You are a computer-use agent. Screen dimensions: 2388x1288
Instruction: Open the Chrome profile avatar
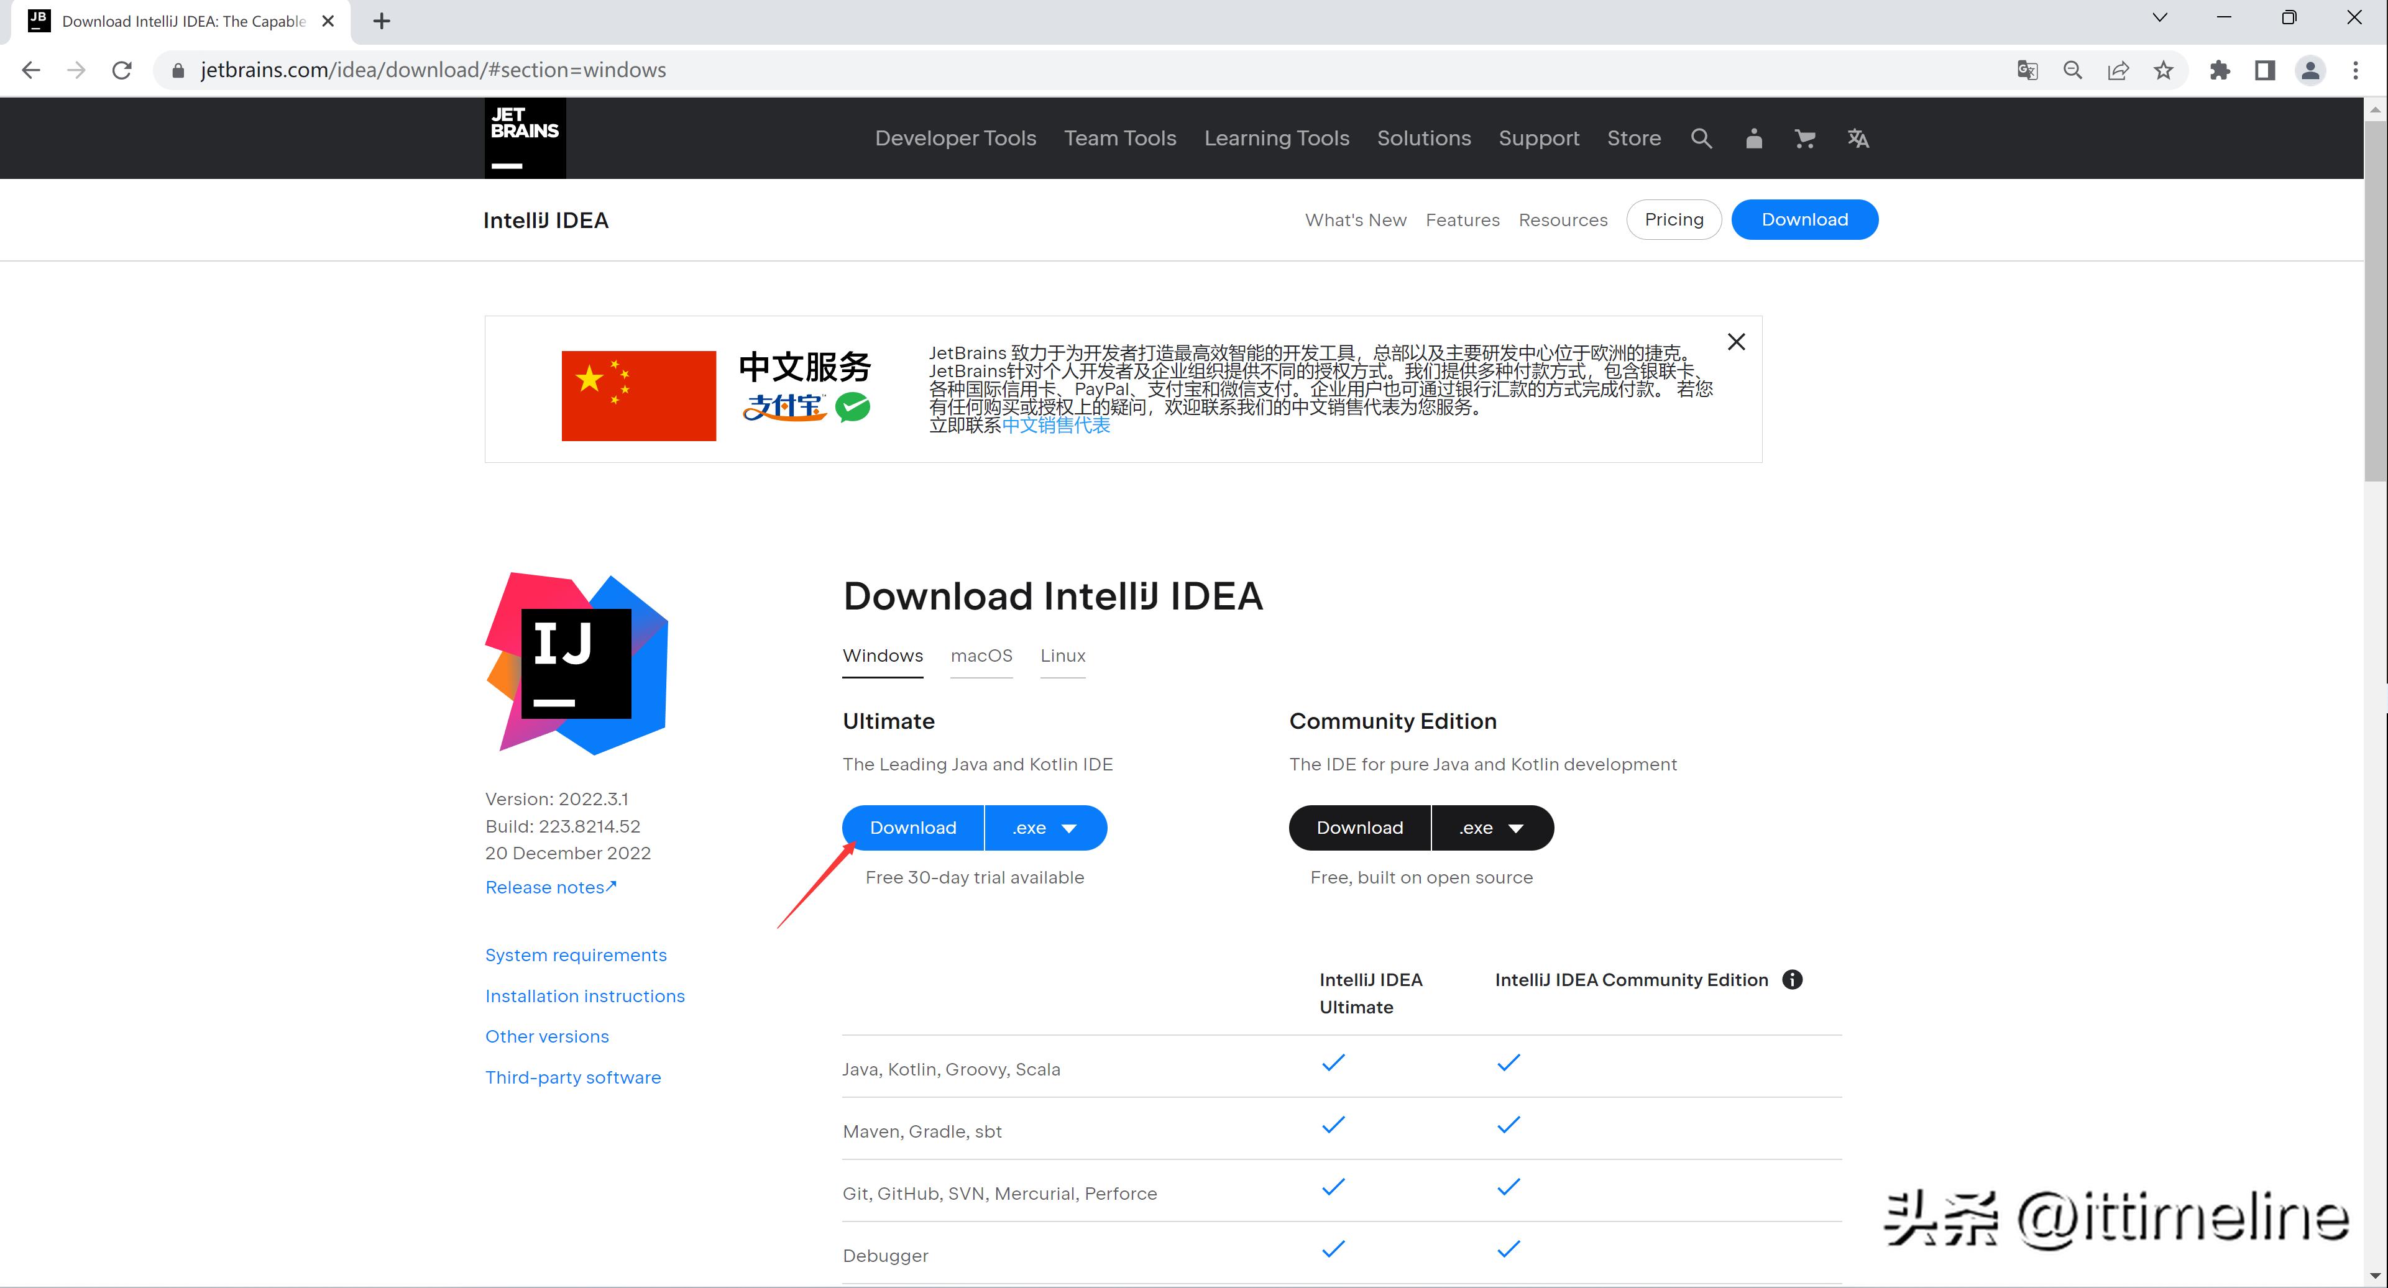point(2310,70)
